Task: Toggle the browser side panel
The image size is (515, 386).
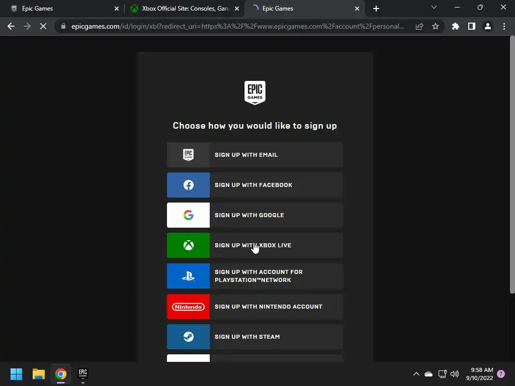Action: click(472, 26)
